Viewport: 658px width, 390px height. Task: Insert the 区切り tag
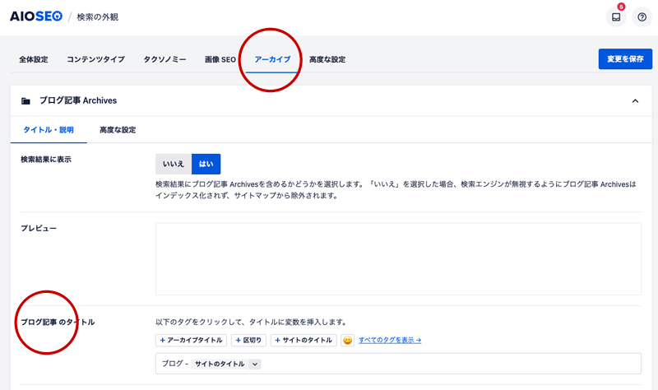(248, 340)
